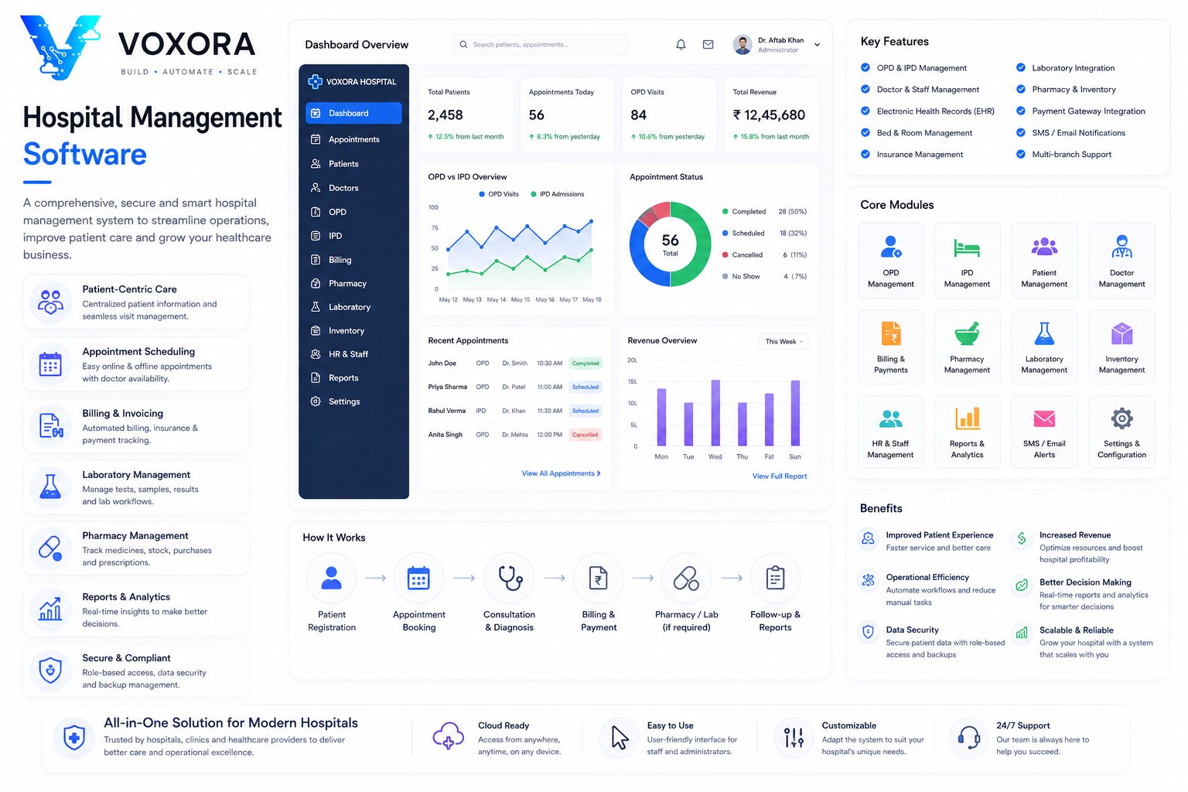Click the HR & Staff Management module icon
The height and width of the screenshot is (792, 1188).
pos(891,419)
